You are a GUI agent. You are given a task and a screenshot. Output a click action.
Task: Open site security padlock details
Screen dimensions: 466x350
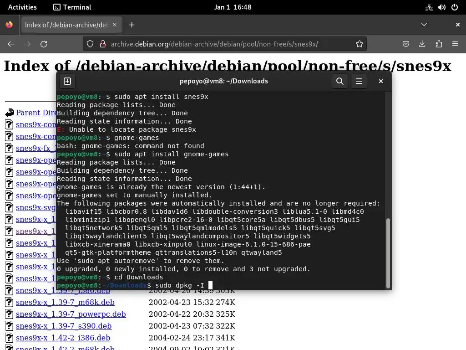click(103, 44)
